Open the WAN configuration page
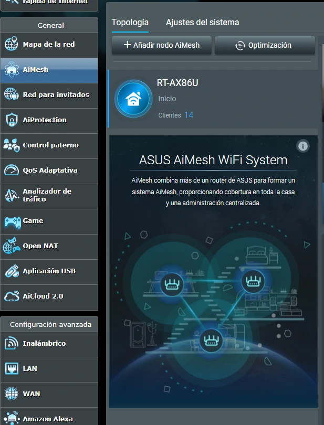Viewport: 324px width, 425px height. 49,395
